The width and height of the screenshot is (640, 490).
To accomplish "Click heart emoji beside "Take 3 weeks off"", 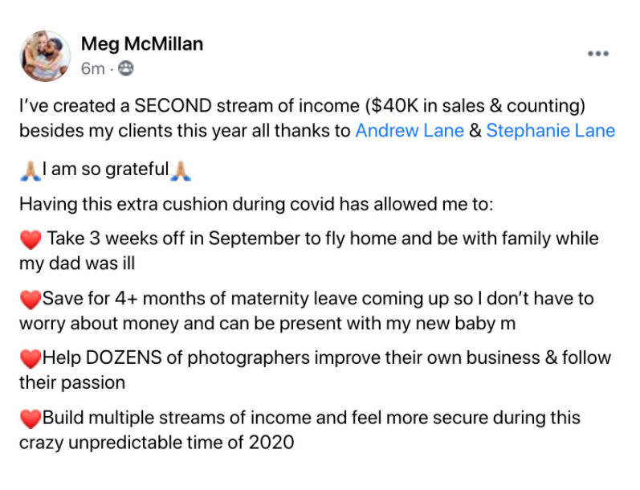I will pos(30,239).
